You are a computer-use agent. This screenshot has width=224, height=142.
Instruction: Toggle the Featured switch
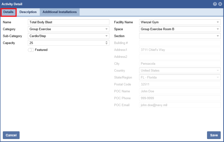click(x=31, y=50)
